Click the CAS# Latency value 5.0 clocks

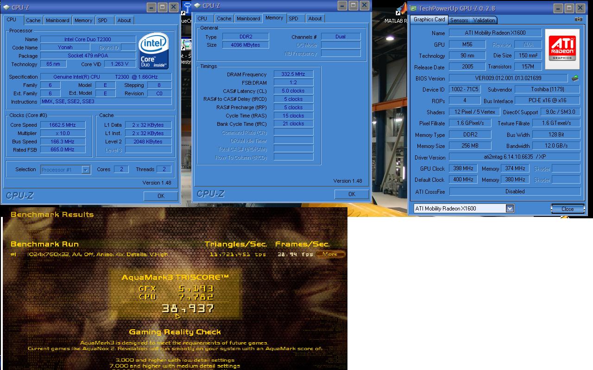click(x=293, y=91)
